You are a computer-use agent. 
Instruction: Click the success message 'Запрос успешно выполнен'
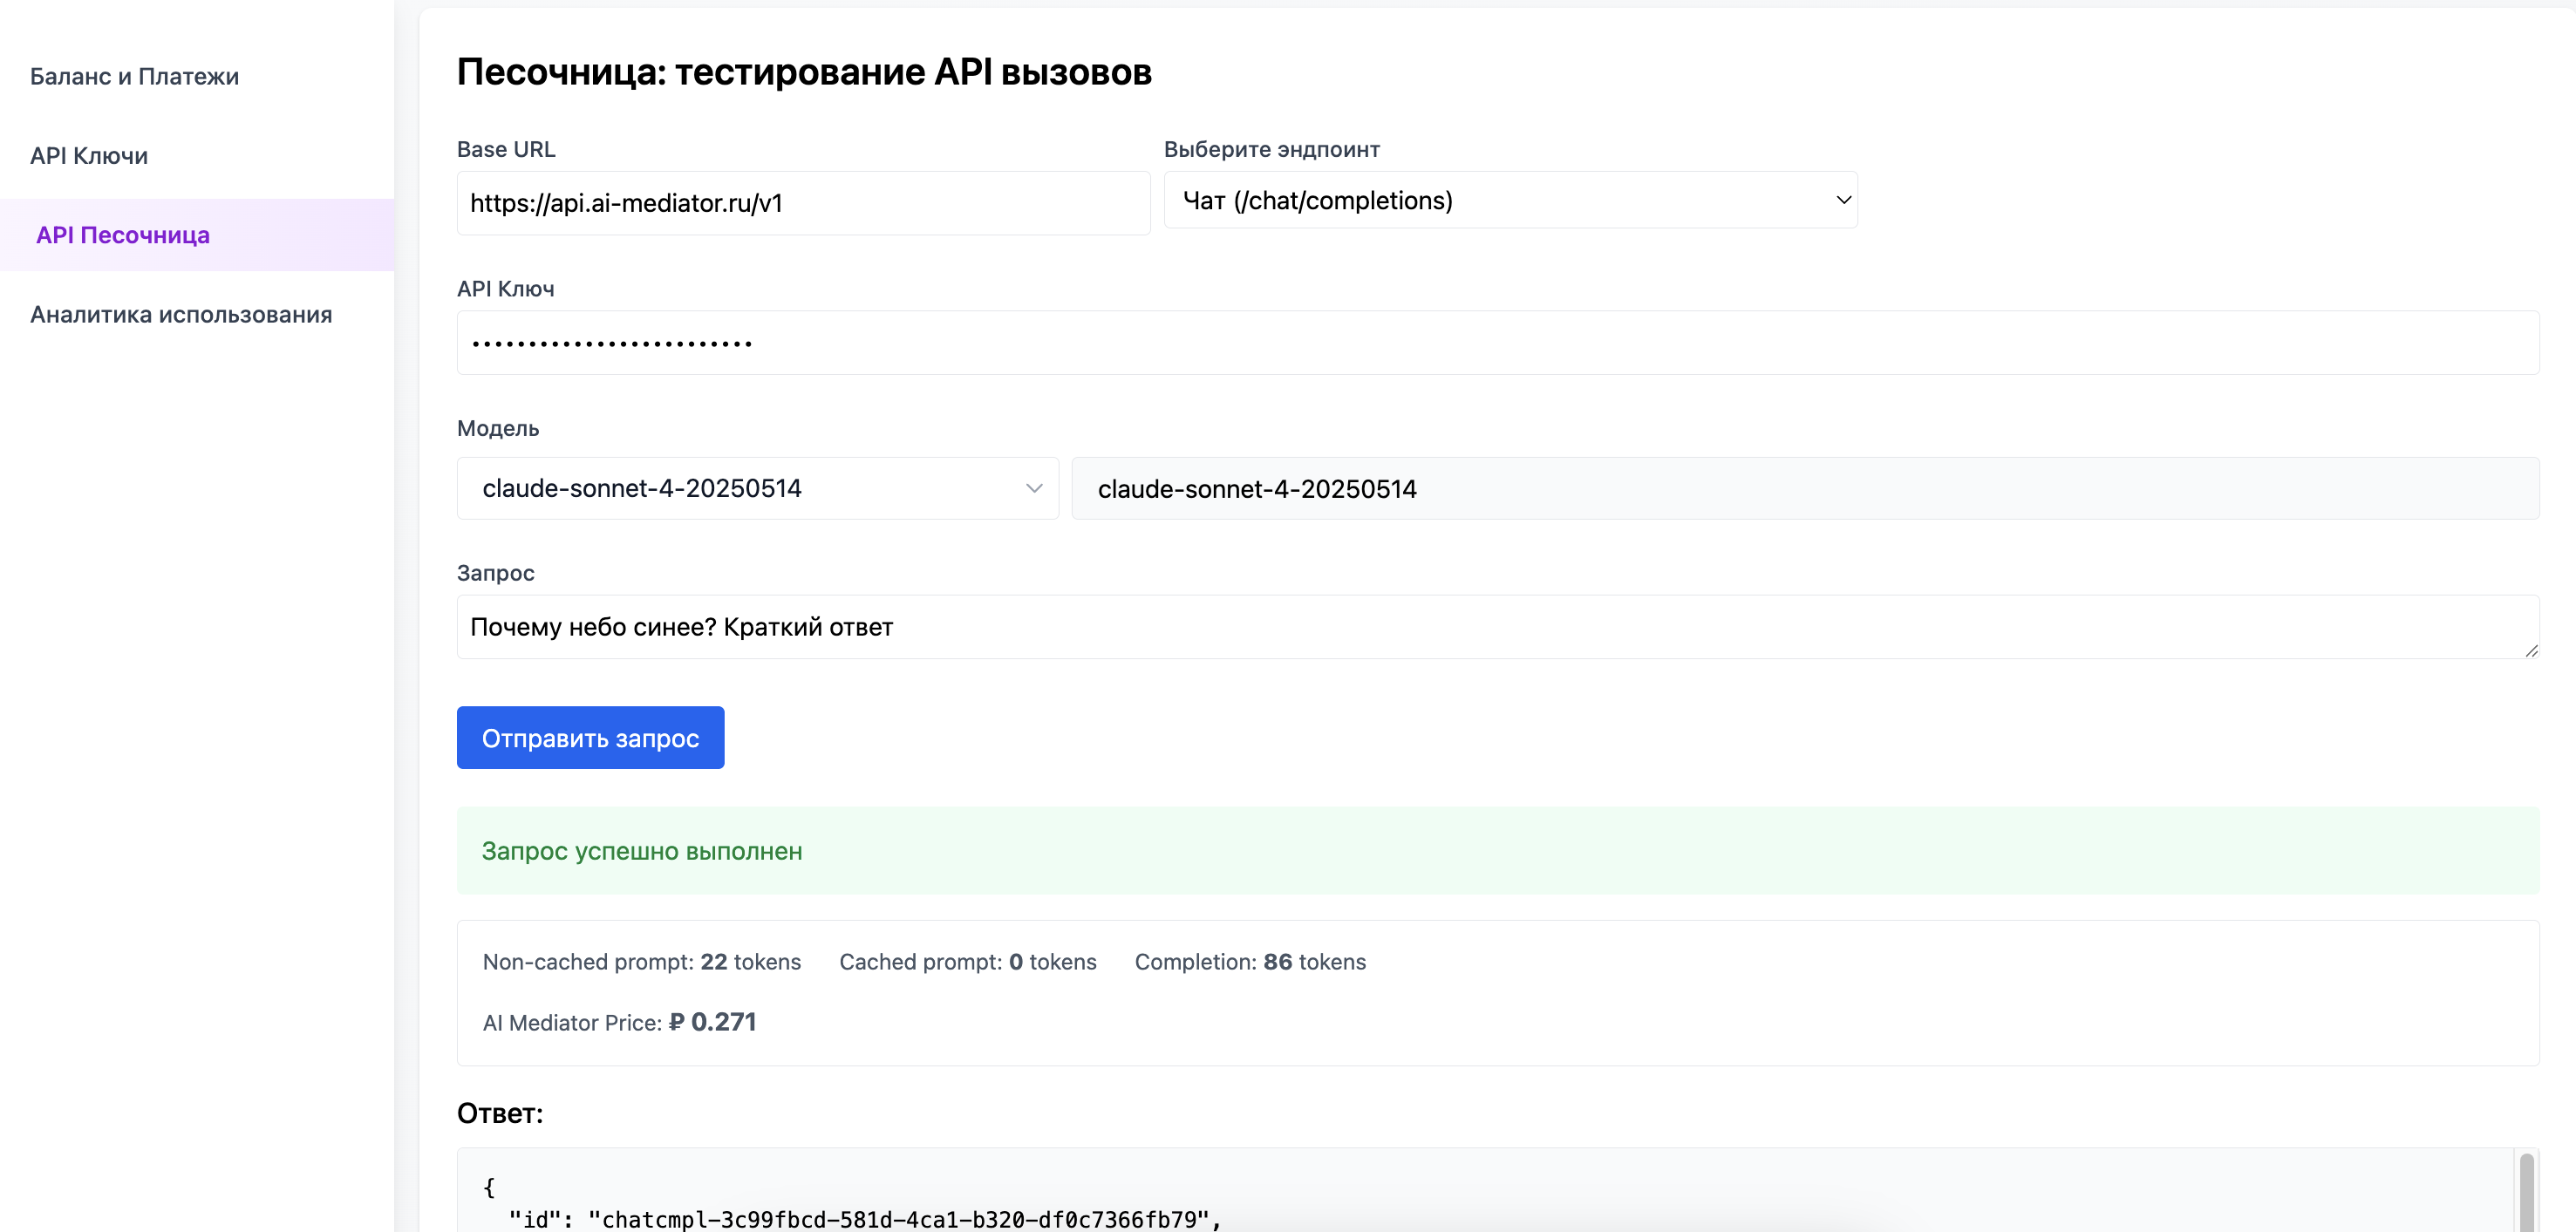click(x=641, y=851)
